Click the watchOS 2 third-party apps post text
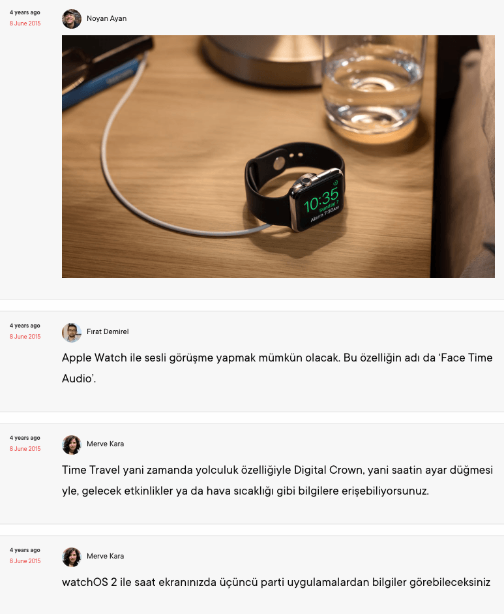Viewport: 504px width, 614px height. coord(276,582)
